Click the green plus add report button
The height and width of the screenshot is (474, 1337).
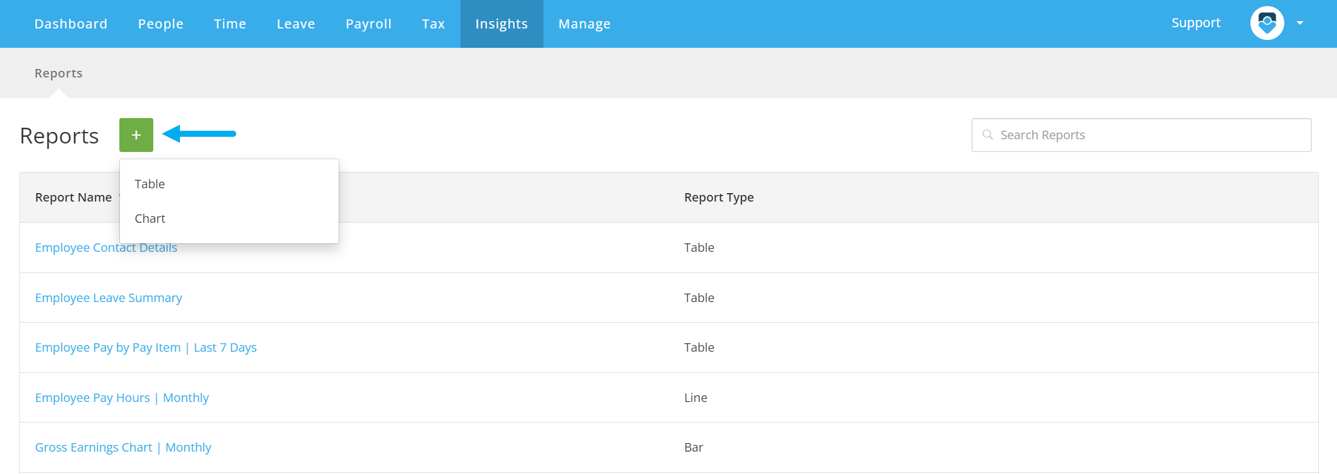click(136, 135)
